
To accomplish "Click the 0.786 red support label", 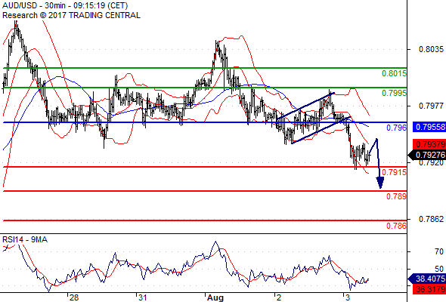I will (x=396, y=226).
